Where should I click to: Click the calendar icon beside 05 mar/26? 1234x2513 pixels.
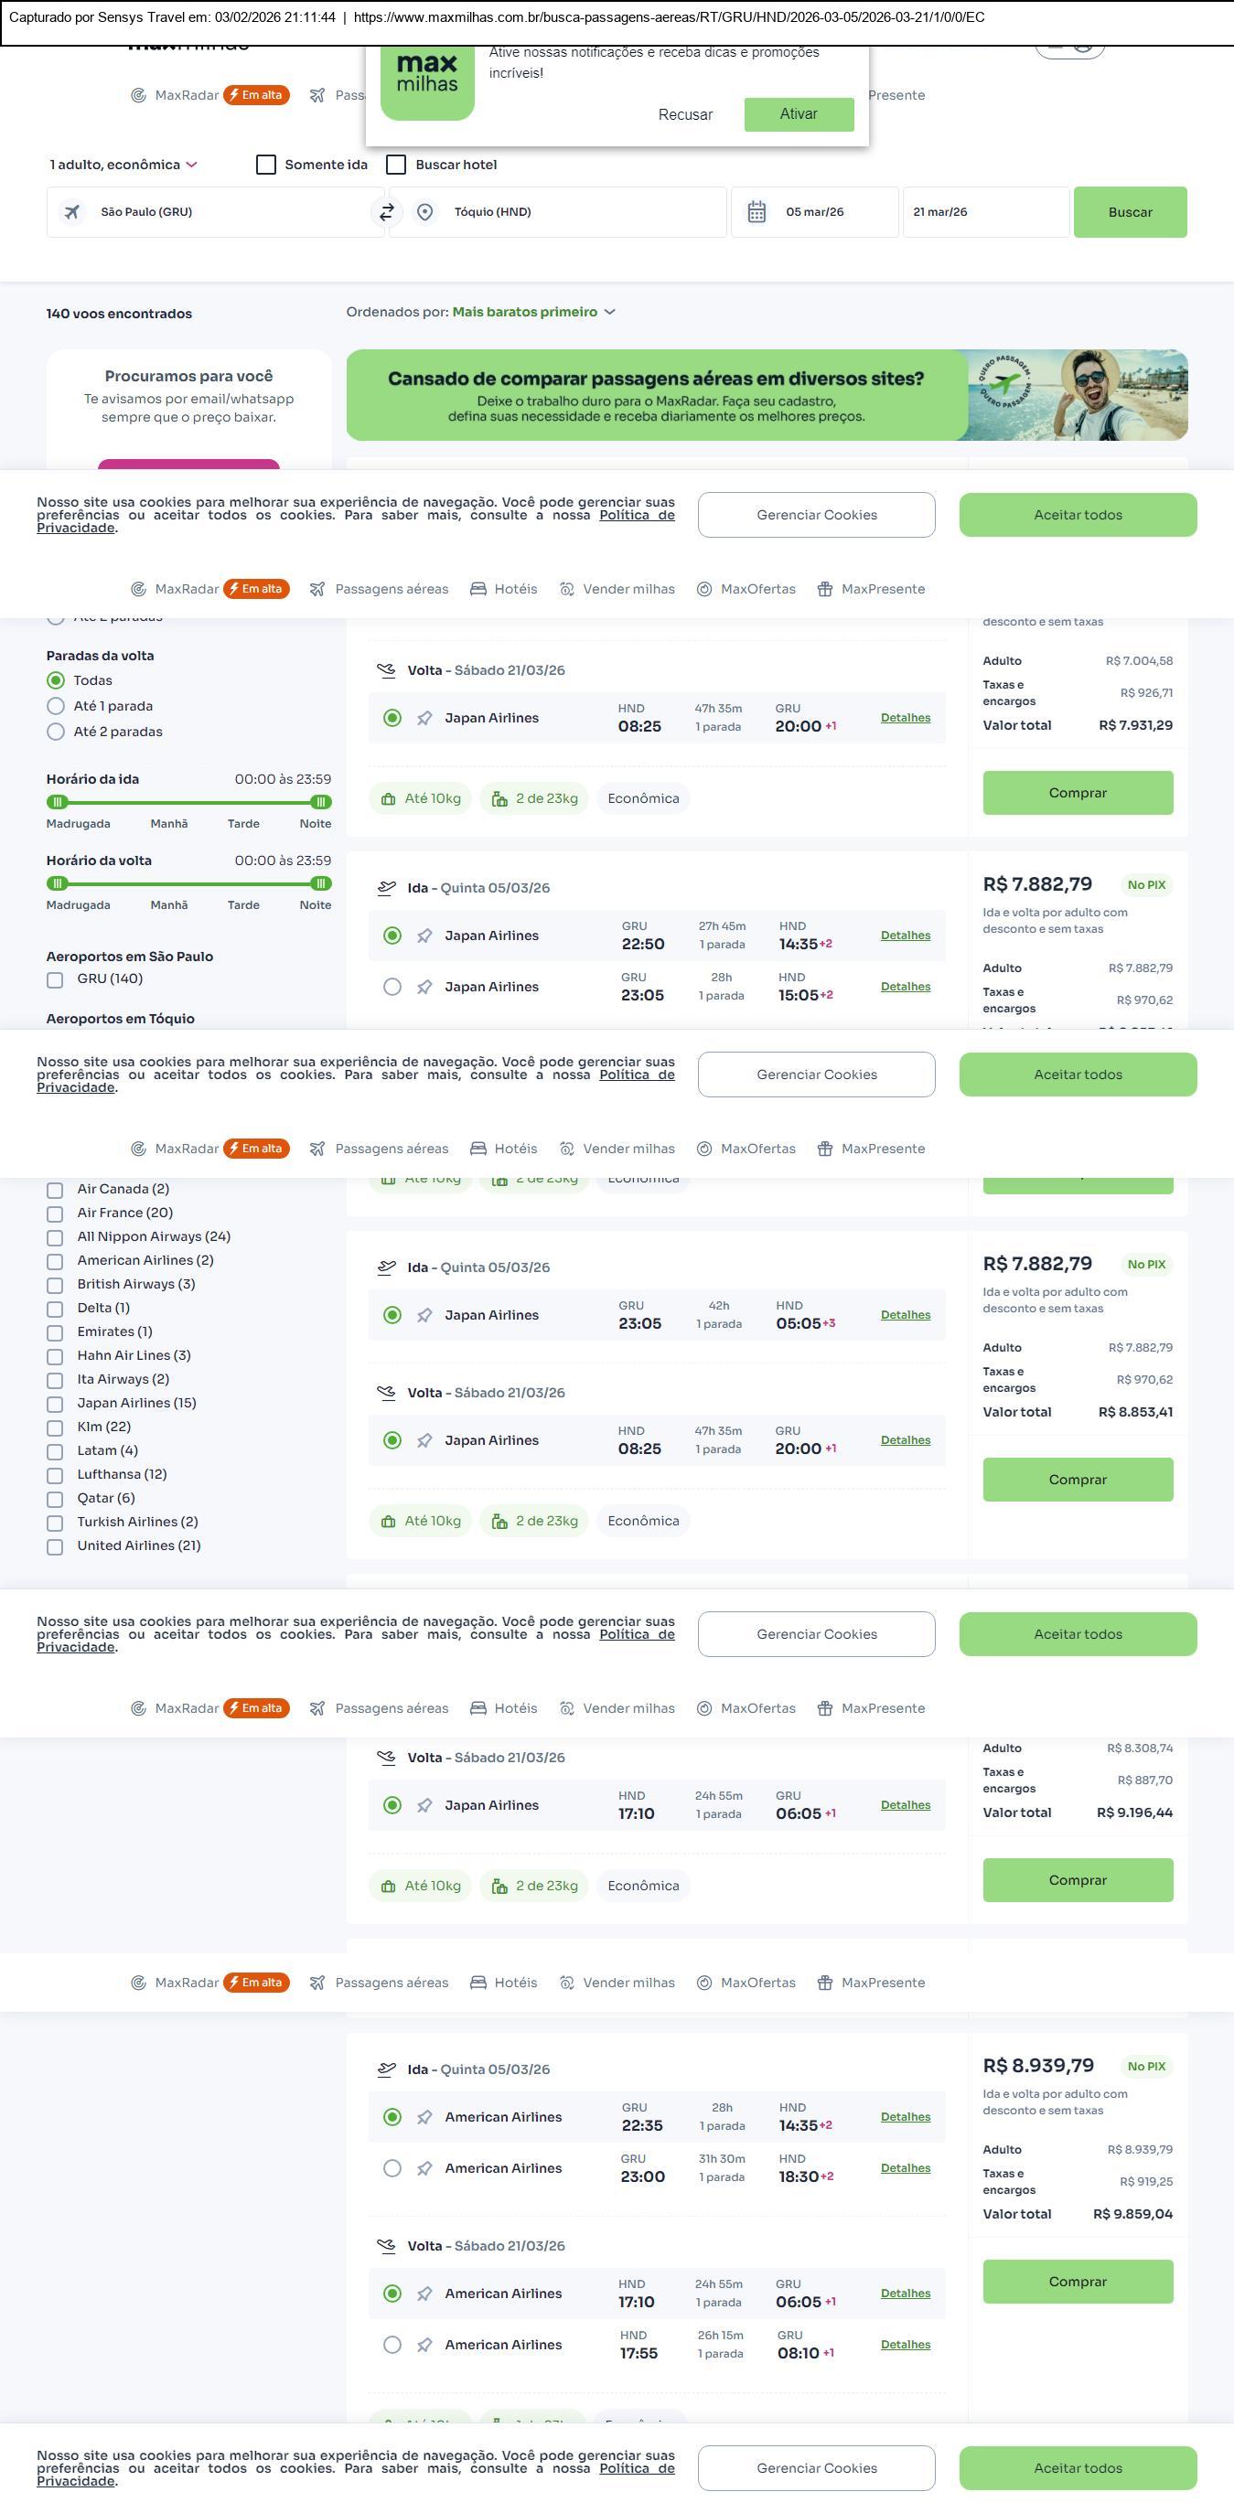756,211
